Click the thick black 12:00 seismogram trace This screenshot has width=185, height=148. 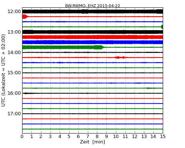tap(92, 11)
